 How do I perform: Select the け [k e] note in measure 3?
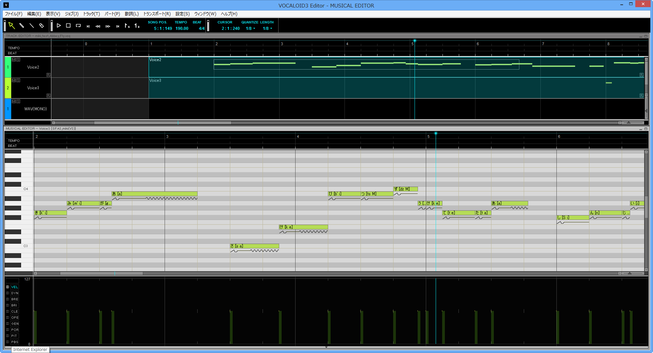pos(303,227)
